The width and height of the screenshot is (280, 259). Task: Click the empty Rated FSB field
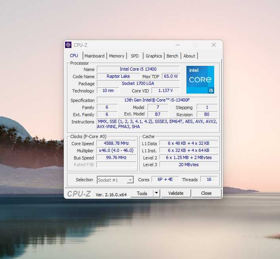coord(116,165)
